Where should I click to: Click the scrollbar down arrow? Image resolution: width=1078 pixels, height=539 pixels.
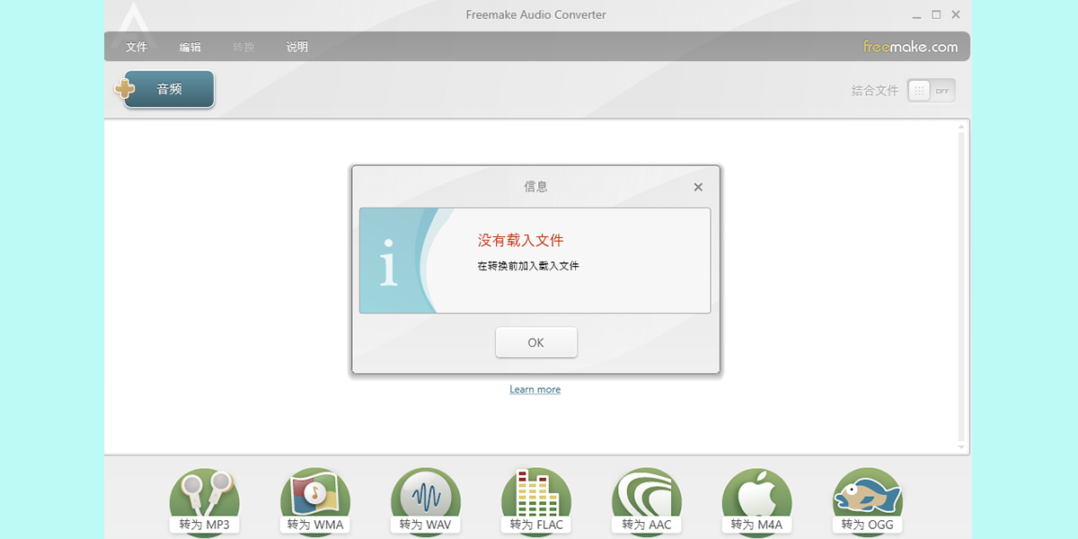[x=961, y=446]
